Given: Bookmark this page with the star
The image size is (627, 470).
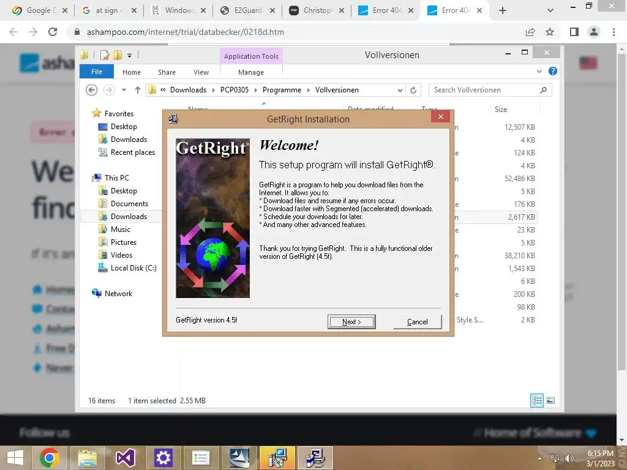Looking at the screenshot, I should (x=550, y=32).
